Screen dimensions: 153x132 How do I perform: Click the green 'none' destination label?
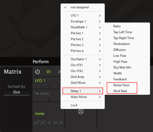pyautogui.click(x=40, y=114)
